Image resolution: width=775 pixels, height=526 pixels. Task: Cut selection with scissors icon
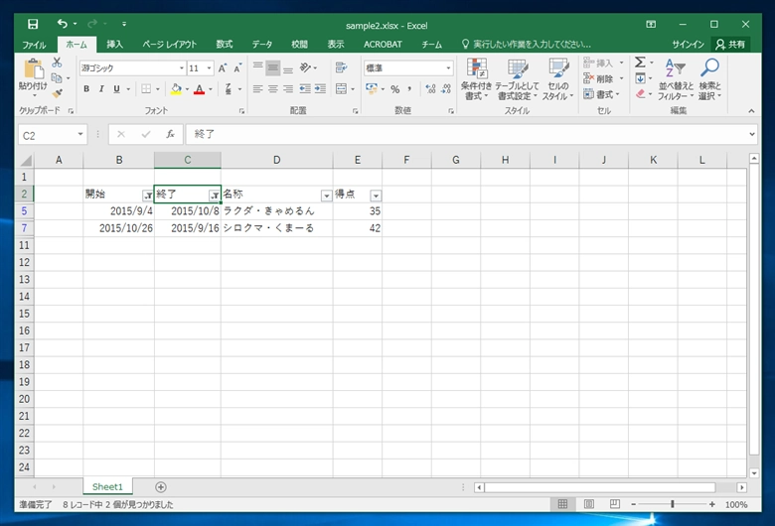tap(57, 63)
